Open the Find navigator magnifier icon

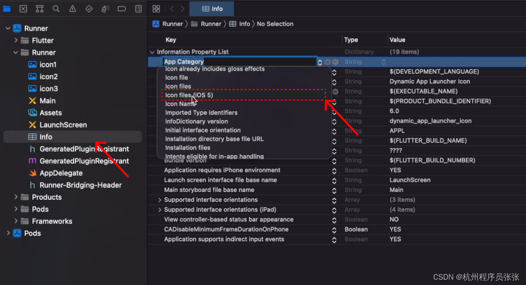click(x=56, y=9)
